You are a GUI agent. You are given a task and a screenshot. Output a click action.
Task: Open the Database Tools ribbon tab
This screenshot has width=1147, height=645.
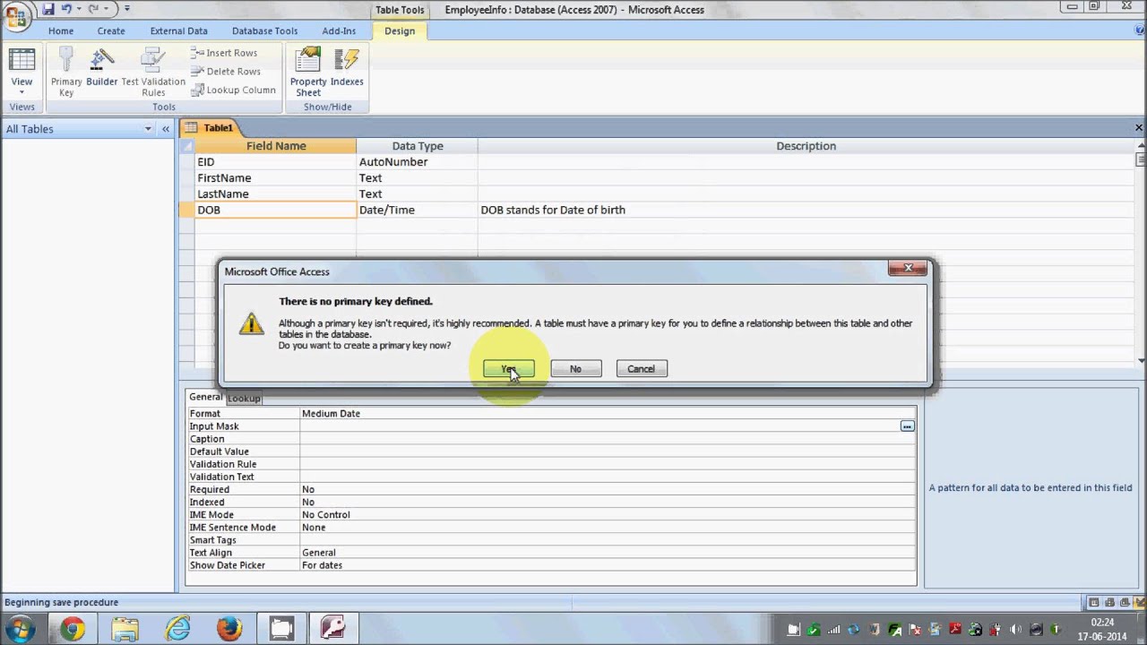pyautogui.click(x=264, y=30)
